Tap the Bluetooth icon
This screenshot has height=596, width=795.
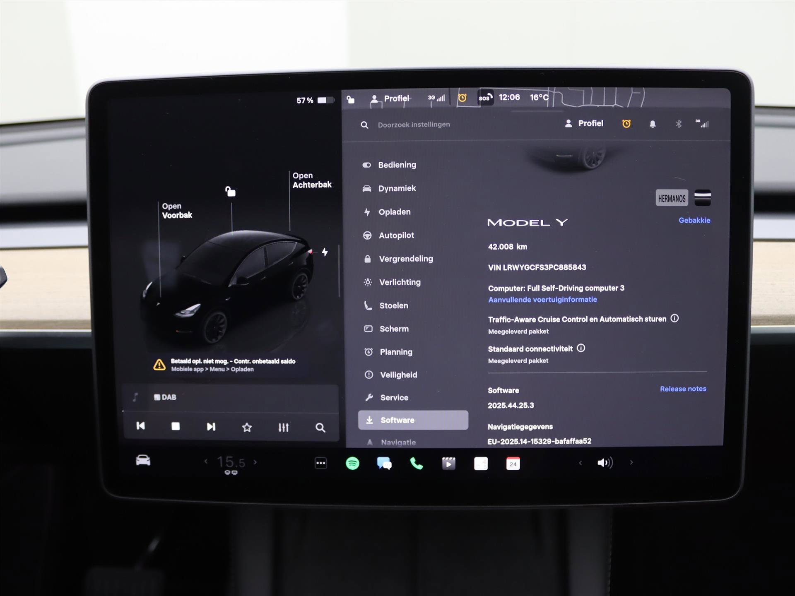click(678, 124)
